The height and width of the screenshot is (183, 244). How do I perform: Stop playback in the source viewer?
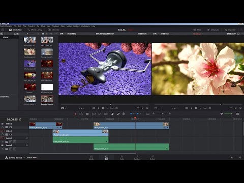[103, 108]
